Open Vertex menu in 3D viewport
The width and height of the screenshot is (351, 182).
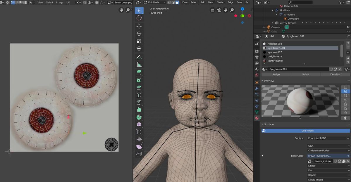pos(221,2)
